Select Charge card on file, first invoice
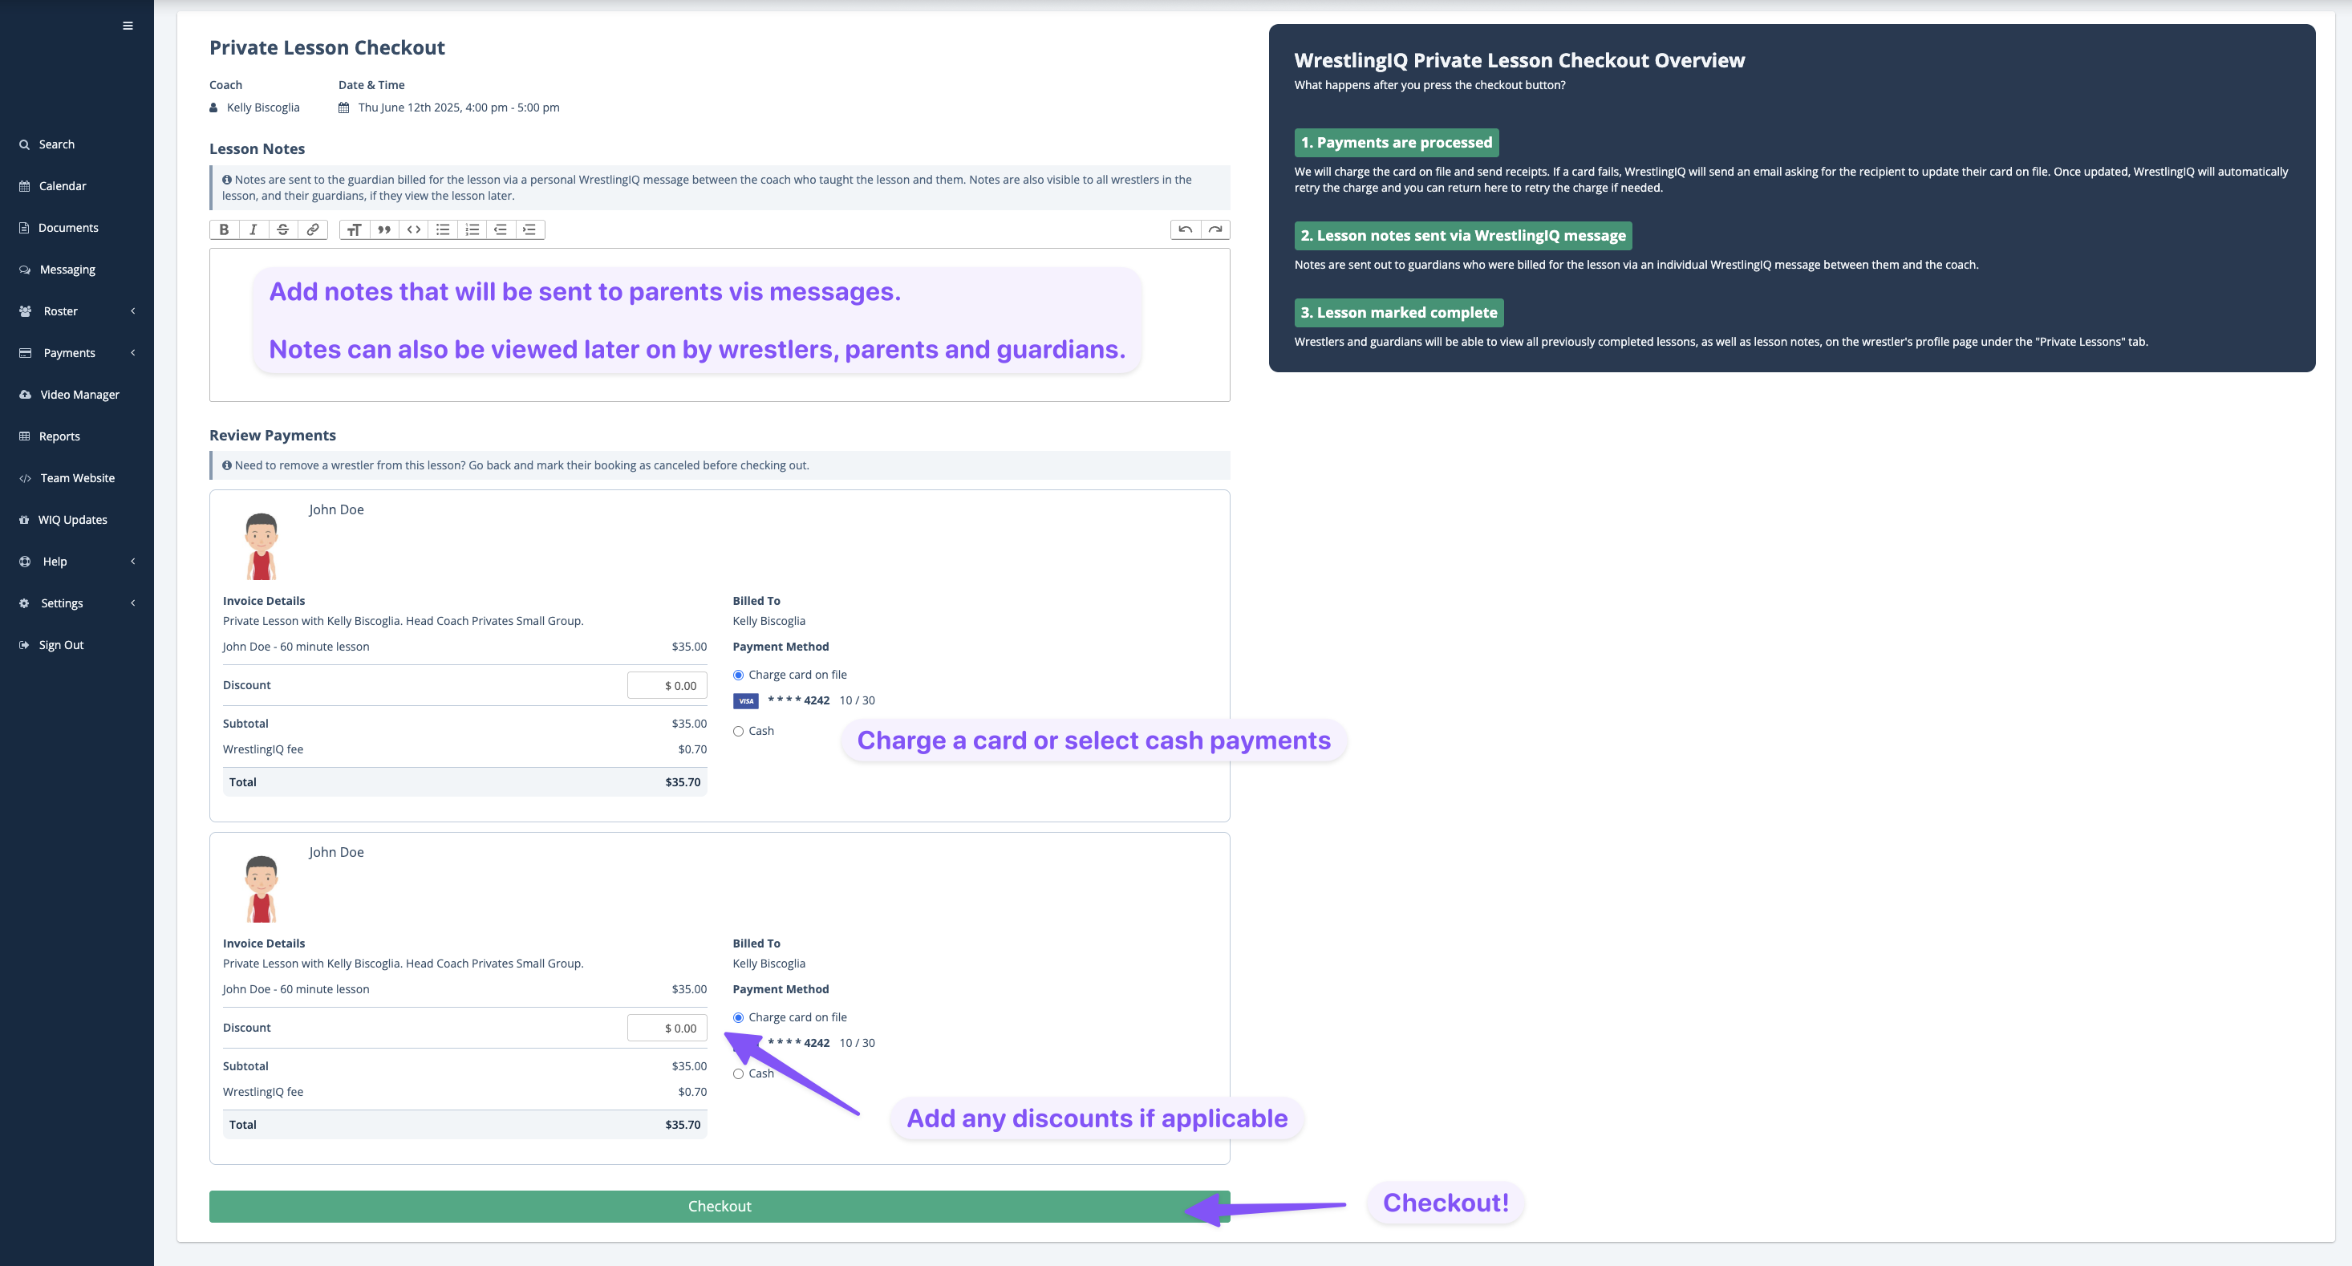This screenshot has width=2352, height=1266. click(739, 675)
